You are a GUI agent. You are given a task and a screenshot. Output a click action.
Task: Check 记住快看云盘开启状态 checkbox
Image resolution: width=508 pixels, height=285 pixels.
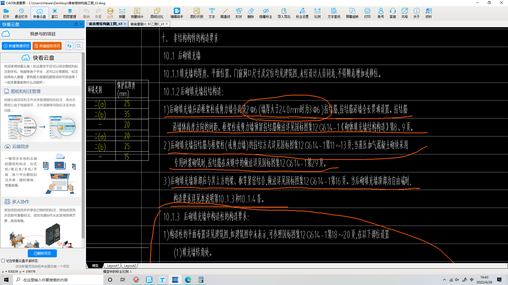(3, 261)
